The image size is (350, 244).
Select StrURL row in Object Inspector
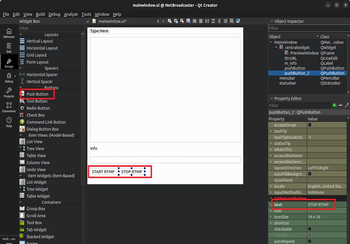307,58
